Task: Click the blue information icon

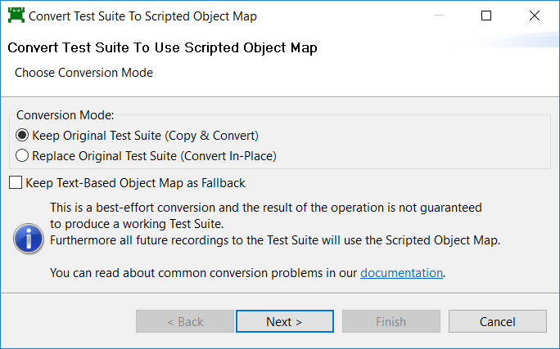Action: (x=29, y=239)
